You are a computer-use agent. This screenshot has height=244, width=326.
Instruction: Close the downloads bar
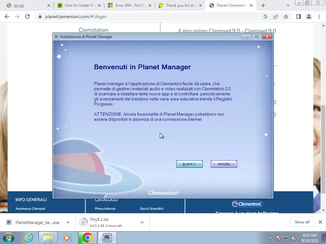click(x=320, y=222)
